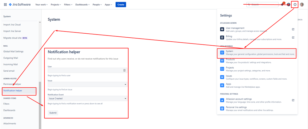Open Attachments under Advanced

click(10, 123)
